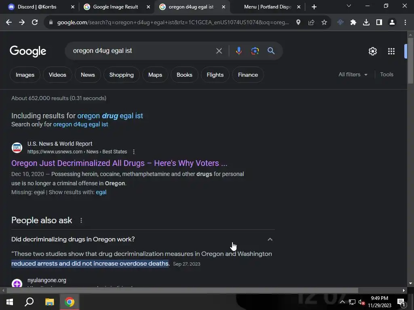This screenshot has height=310, width=414.
Task: Start search by voice microphone
Action: coord(239,51)
